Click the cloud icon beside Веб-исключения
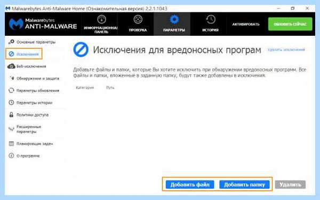 (x=11, y=66)
